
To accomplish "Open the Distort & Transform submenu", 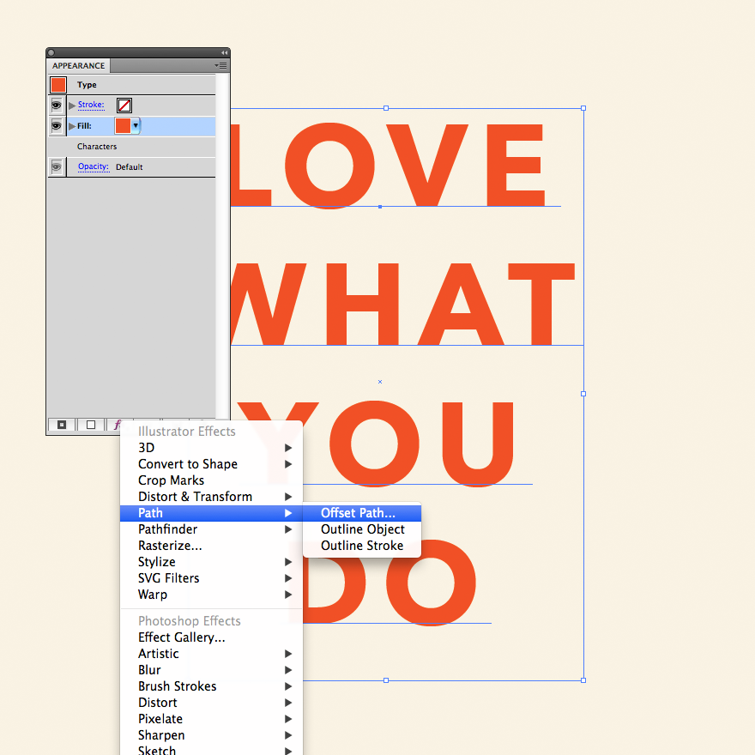I will pos(211,497).
